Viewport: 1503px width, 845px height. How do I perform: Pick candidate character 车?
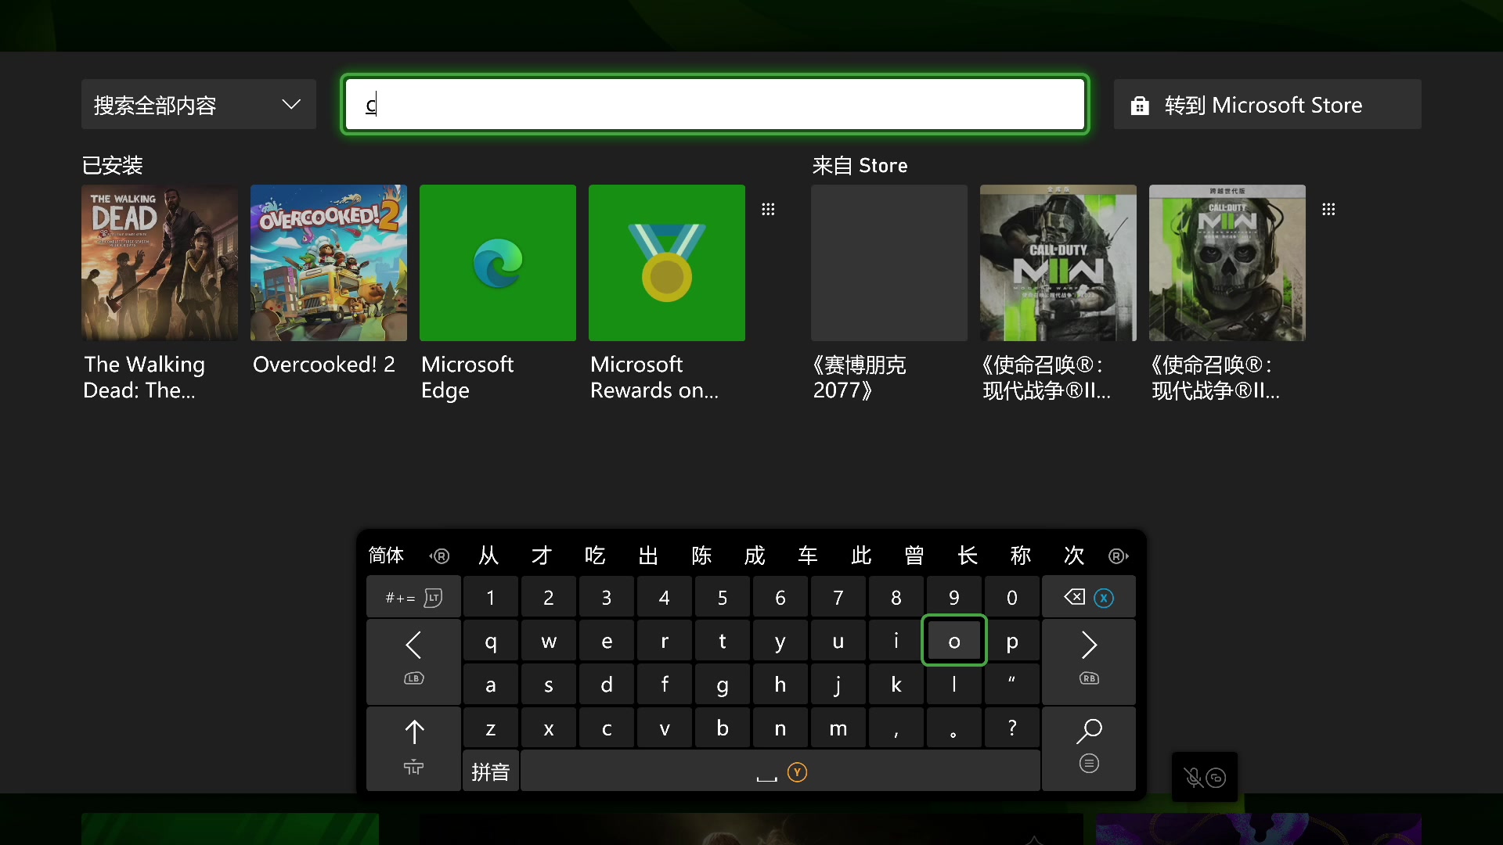tap(808, 556)
